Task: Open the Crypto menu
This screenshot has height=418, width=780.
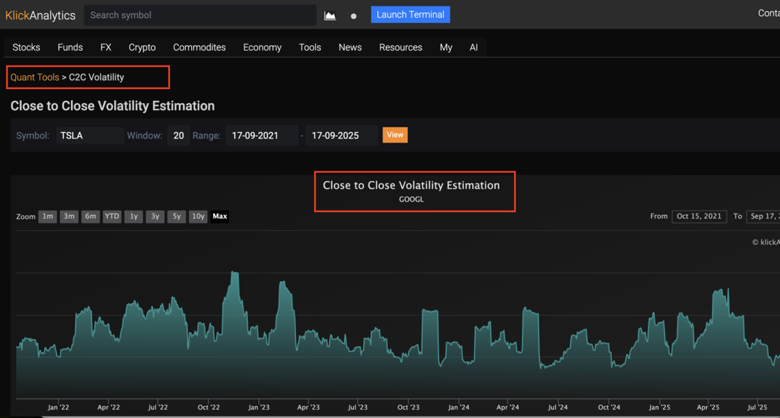Action: [x=142, y=47]
